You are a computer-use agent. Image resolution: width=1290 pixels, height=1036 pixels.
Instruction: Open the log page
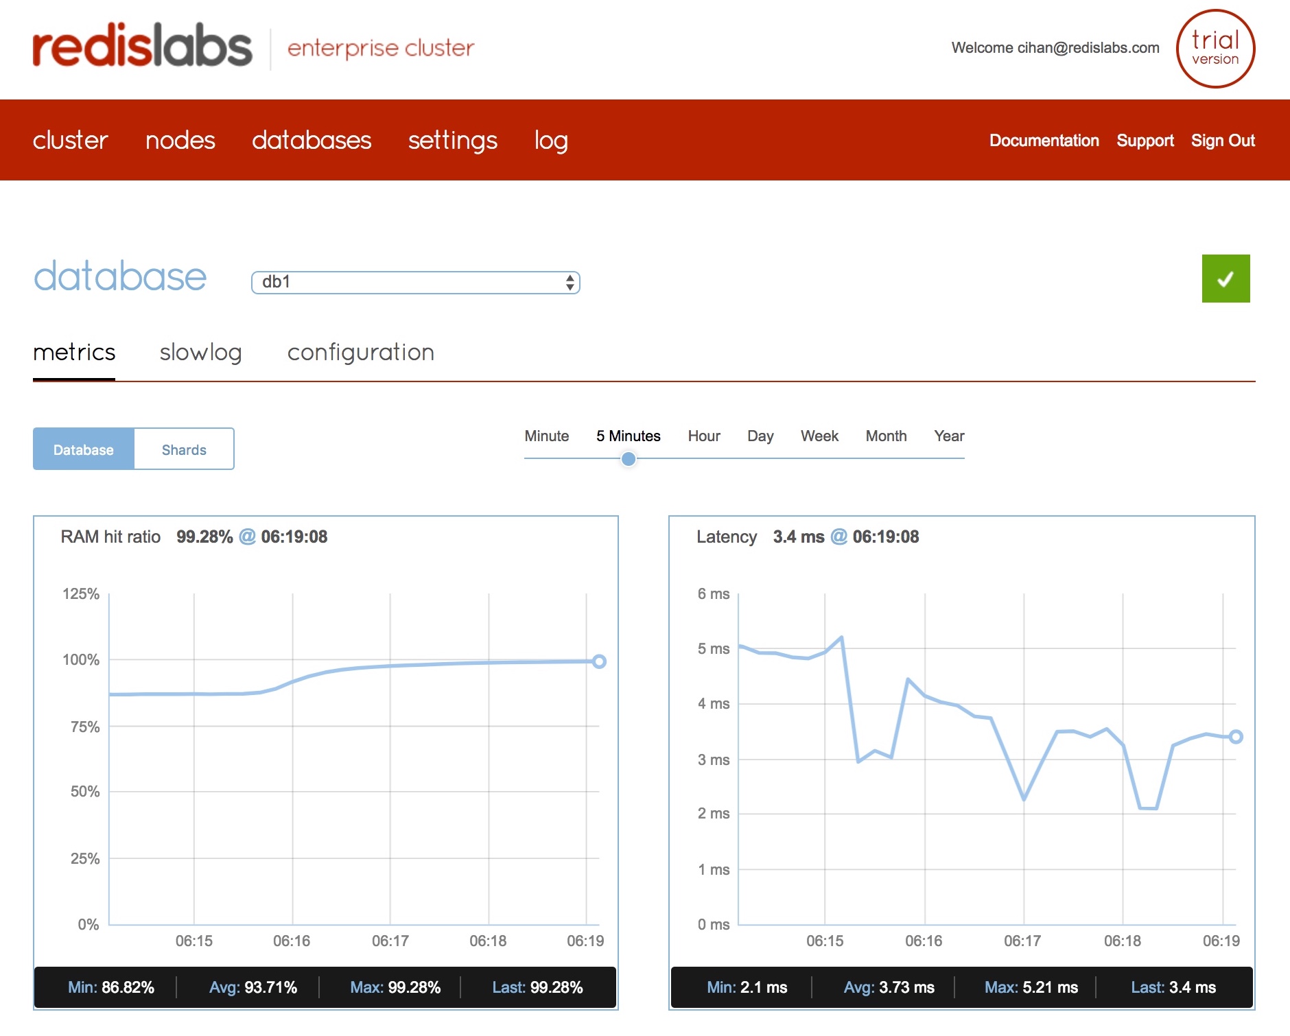551,141
